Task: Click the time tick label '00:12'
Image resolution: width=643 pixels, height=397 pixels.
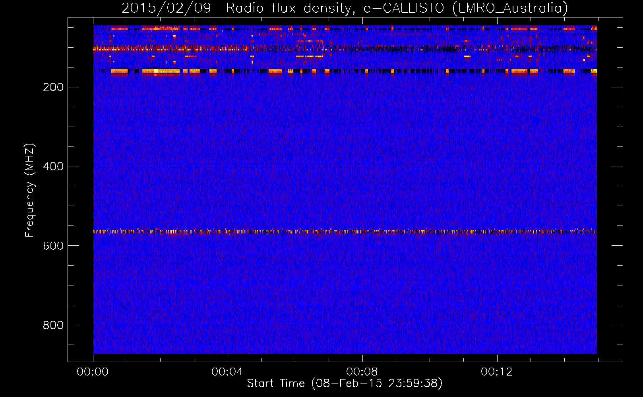Action: point(497,372)
